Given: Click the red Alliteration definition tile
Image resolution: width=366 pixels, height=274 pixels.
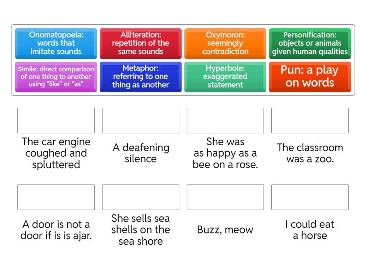Looking at the screenshot, I should (140, 43).
